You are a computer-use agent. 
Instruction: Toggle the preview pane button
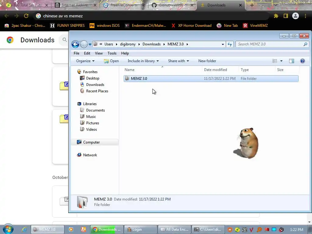(x=292, y=61)
